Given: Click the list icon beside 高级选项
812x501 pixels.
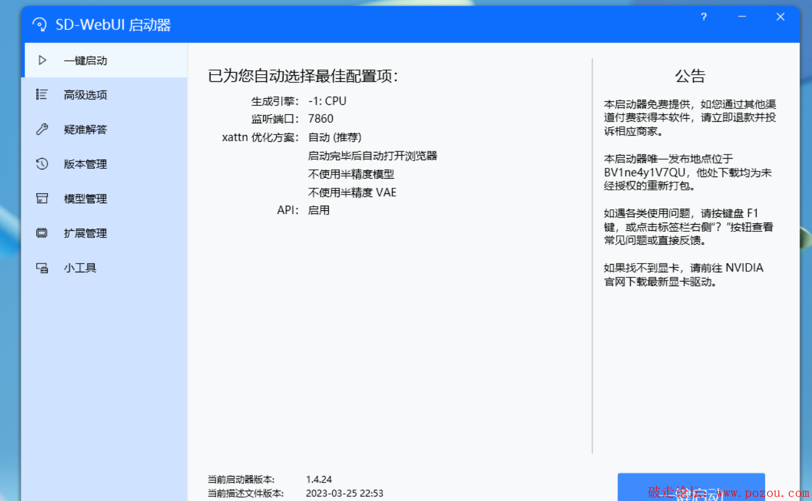Looking at the screenshot, I should click(x=42, y=95).
